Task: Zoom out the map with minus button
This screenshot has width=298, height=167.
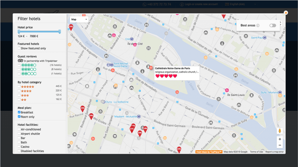Action: coord(280,145)
